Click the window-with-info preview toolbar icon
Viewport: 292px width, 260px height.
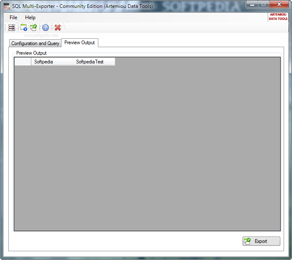(x=24, y=28)
